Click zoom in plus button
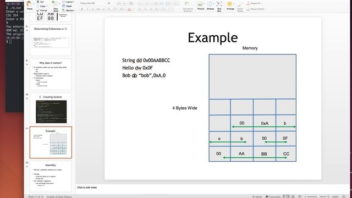Screen dimensions: 352x198 pos(328,197)
